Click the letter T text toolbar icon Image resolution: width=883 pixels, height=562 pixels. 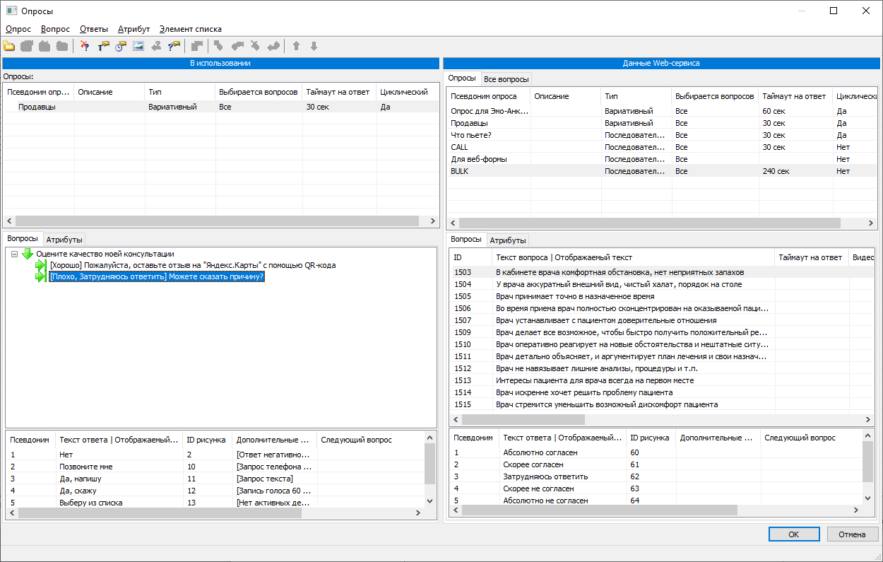[x=104, y=47]
